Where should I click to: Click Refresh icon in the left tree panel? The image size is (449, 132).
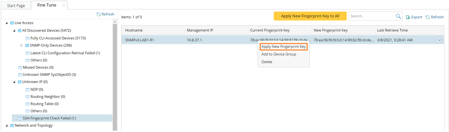99,15
